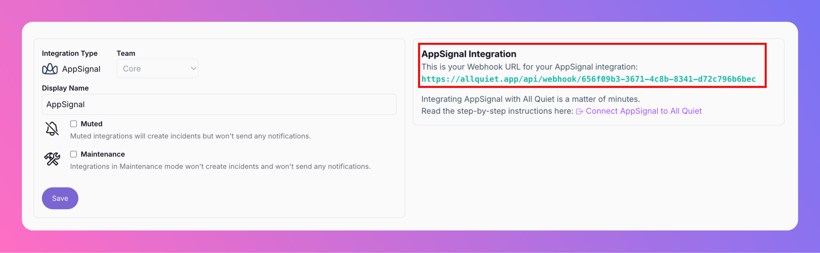Image resolution: width=820 pixels, height=253 pixels.
Task: Enable the Maintenance checkbox
Action: (x=73, y=154)
